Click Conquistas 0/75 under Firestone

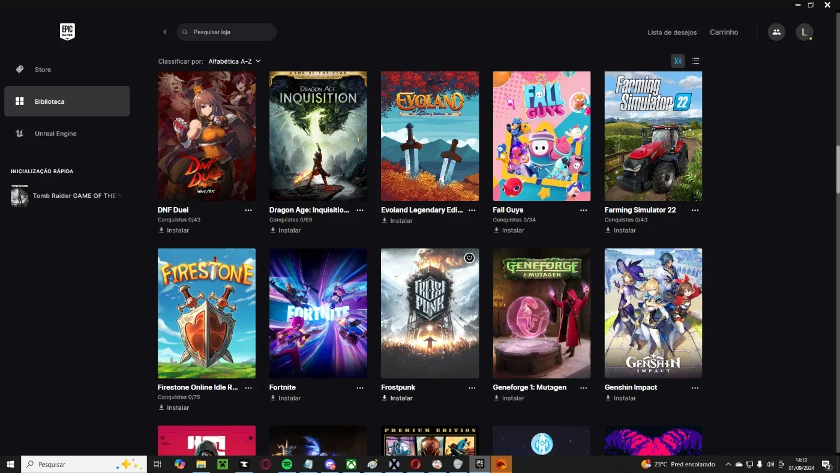point(179,397)
